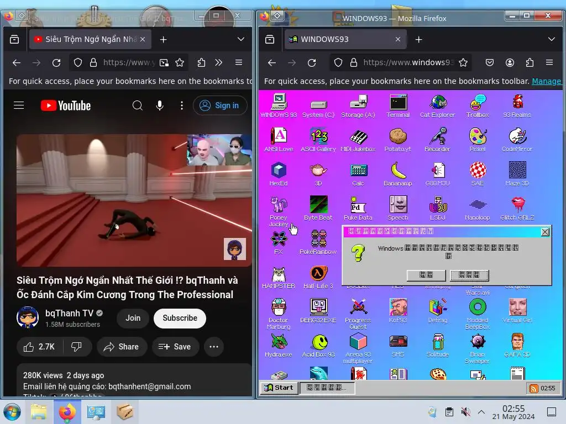Launch Brian Sweeper icon
Image resolution: width=566 pixels, height=424 pixels.
(478, 348)
